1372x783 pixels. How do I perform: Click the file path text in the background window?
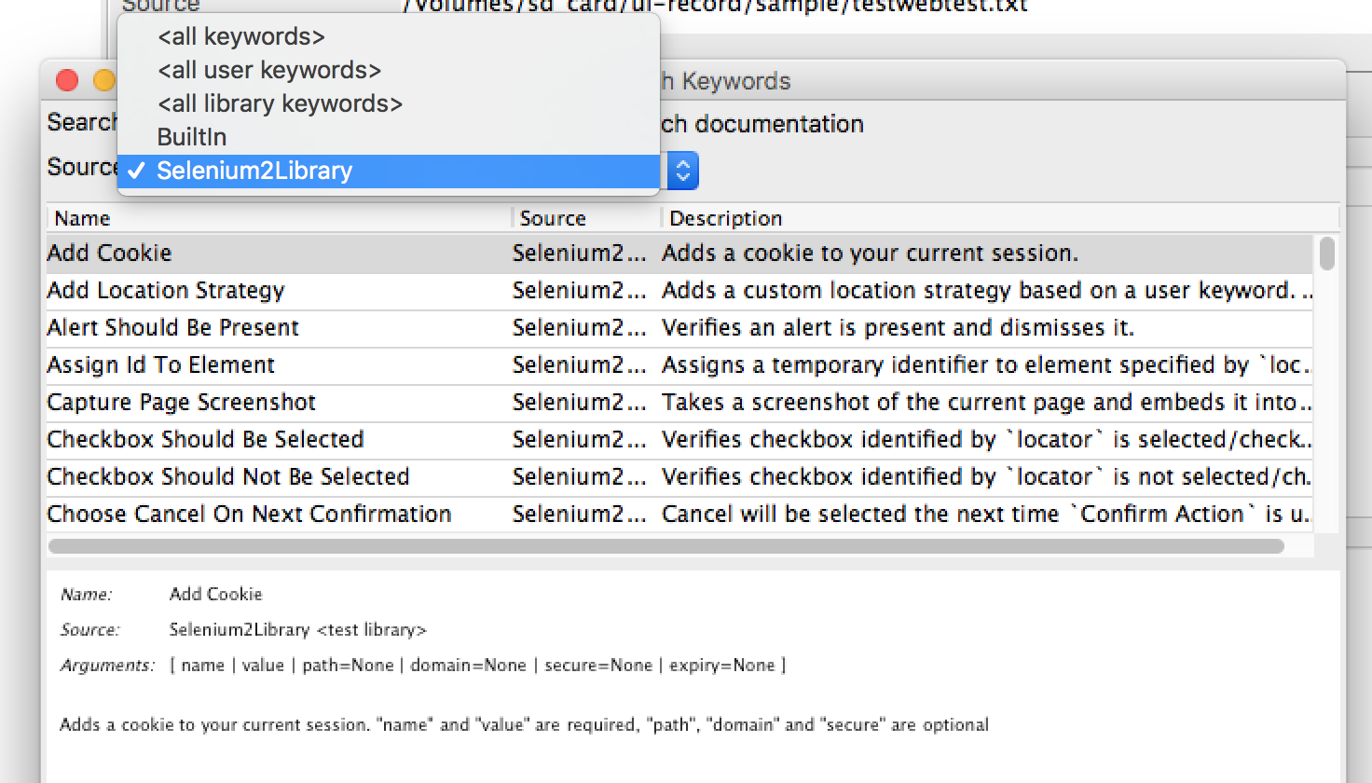(x=715, y=6)
